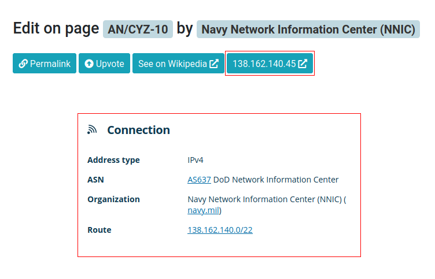The width and height of the screenshot is (435, 279).
Task: Click external-link icon beside See on Wikipedia
Action: [214, 64]
